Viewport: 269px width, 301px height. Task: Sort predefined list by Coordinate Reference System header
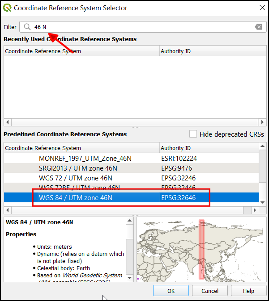point(81,148)
